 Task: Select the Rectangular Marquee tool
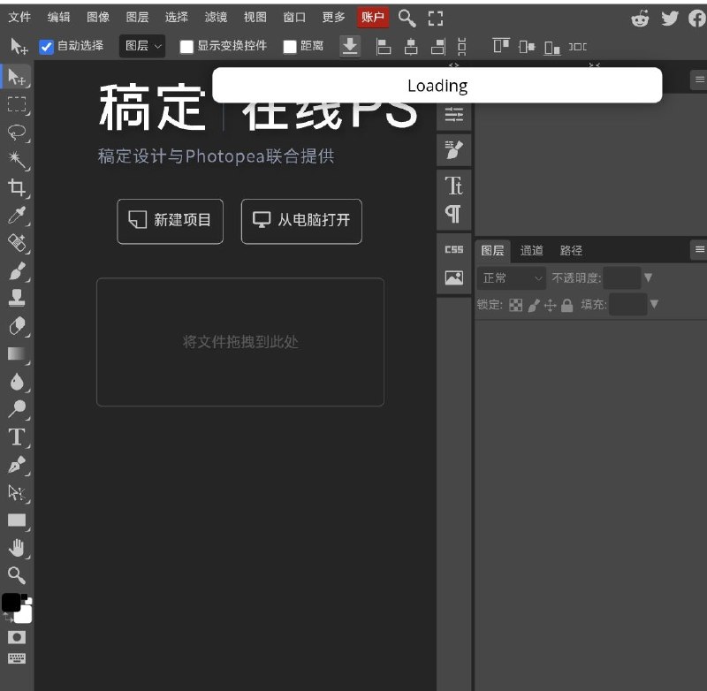click(x=17, y=104)
